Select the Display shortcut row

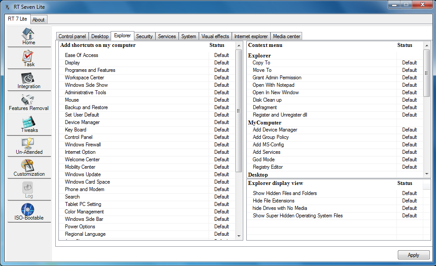point(147,63)
